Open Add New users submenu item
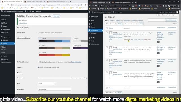The height and width of the screenshot is (102, 181). click(x=4, y=50)
